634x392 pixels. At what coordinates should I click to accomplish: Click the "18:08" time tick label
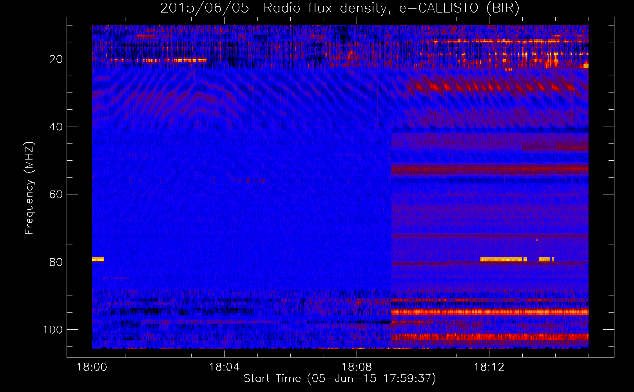coord(357,367)
